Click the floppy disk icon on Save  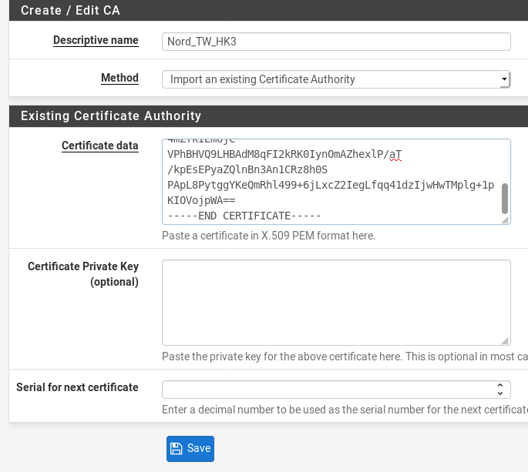point(176,448)
